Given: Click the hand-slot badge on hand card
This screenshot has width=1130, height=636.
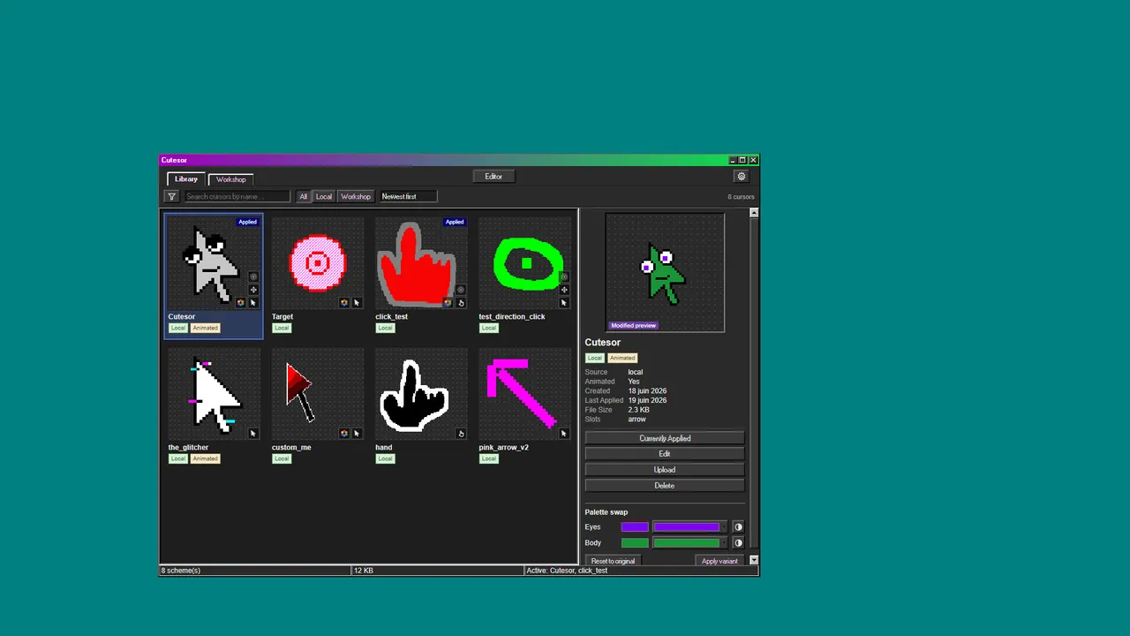Looking at the screenshot, I should pos(461,434).
